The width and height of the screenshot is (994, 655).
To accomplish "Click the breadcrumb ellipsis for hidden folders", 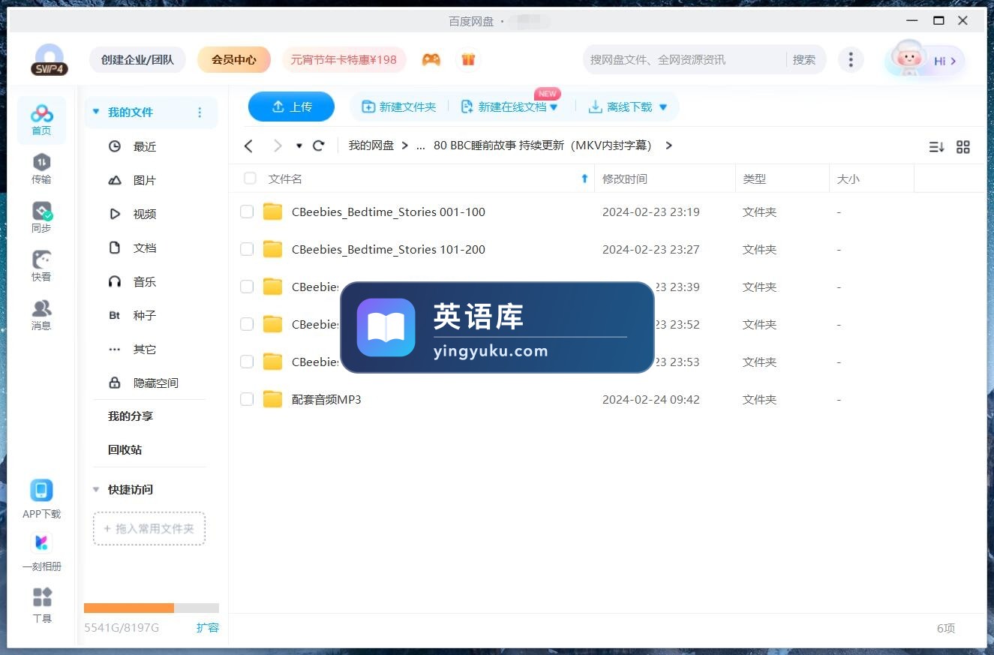I will [x=420, y=146].
